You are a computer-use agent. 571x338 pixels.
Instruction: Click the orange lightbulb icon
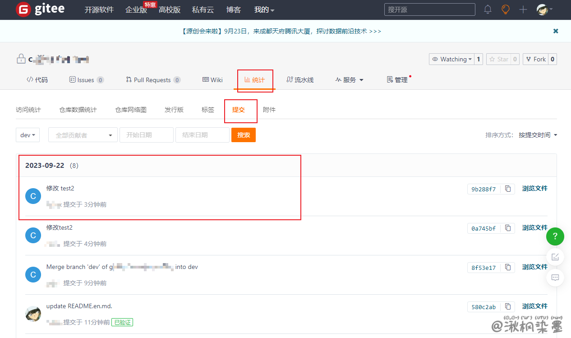point(506,9)
